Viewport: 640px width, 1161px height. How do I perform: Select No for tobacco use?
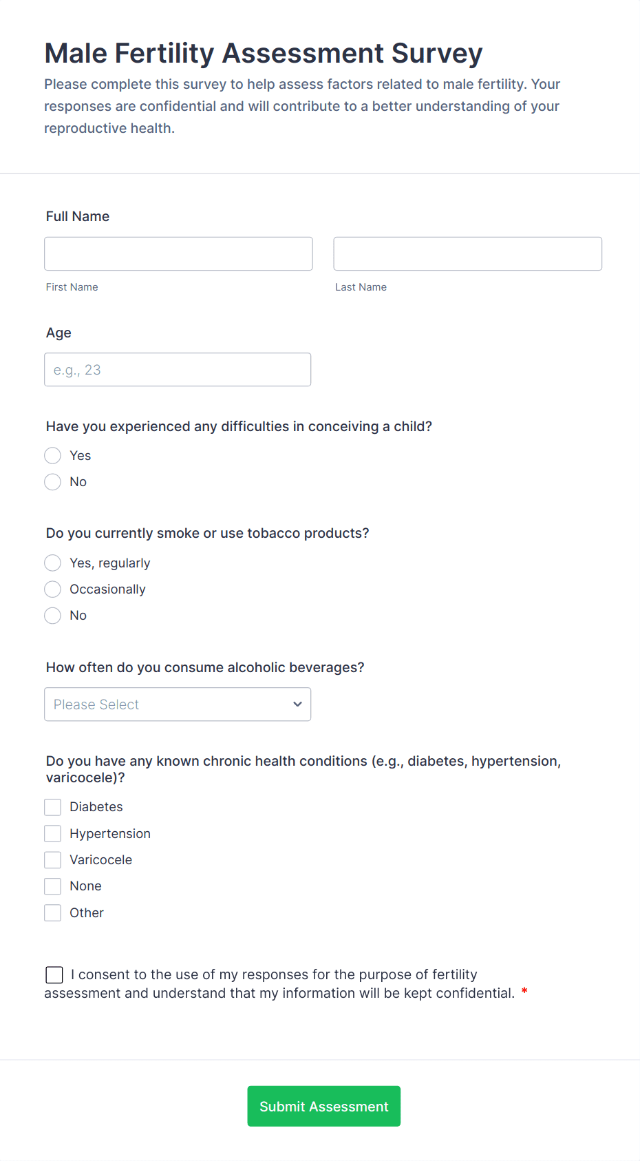[53, 616]
